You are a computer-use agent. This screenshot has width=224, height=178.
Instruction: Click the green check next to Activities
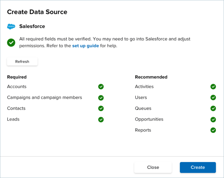pos(213,87)
